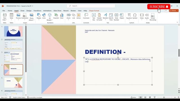Switch to Reading view
Screen dimensions: 180x101
[x=150, y=97]
